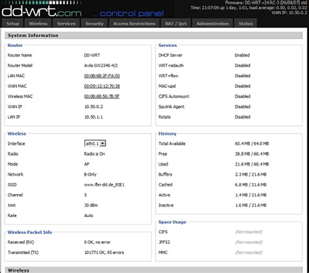Click the firmware version text in header
Screen dimensions: 309x273
click(266, 3)
